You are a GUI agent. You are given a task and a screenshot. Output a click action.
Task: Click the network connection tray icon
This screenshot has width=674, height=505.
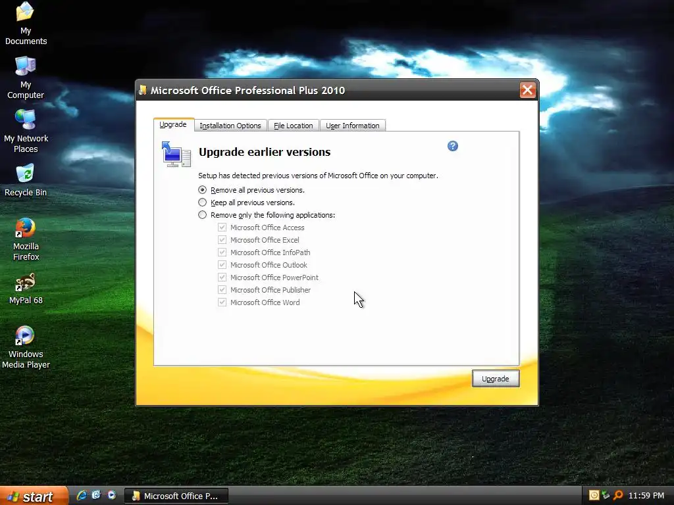tap(606, 495)
